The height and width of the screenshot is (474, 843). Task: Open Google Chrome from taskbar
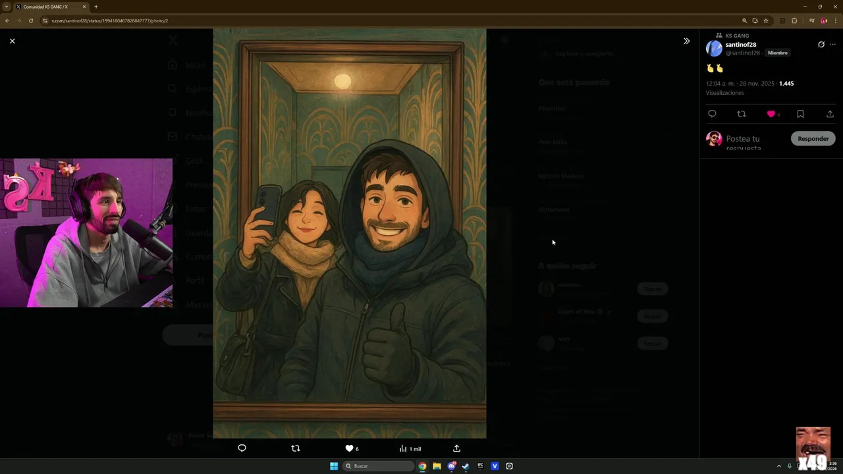422,466
